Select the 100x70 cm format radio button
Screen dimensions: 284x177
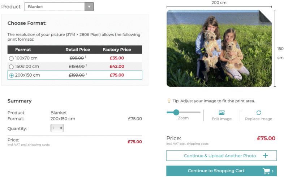pos(11,58)
